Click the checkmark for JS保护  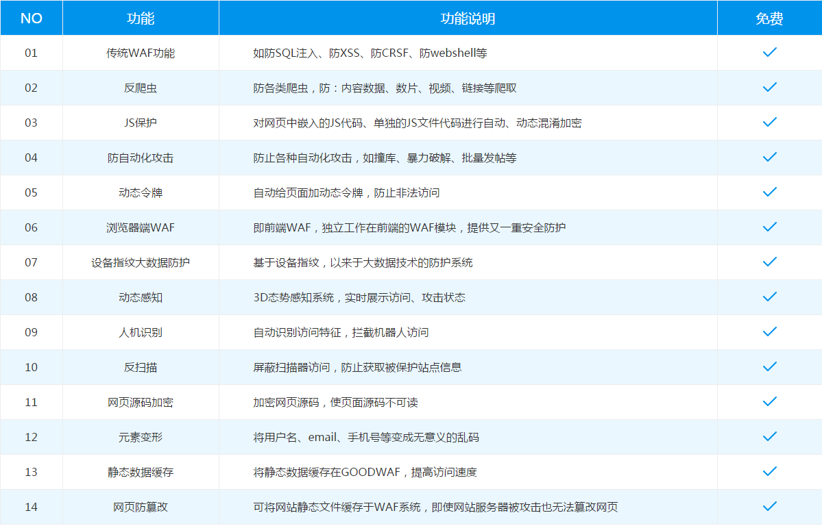(x=769, y=123)
